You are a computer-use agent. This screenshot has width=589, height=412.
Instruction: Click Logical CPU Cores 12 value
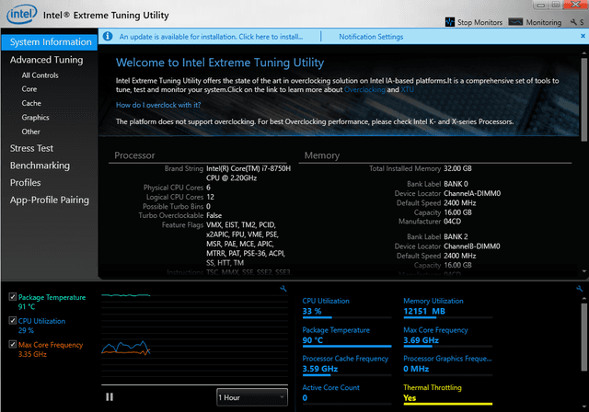pos(210,197)
